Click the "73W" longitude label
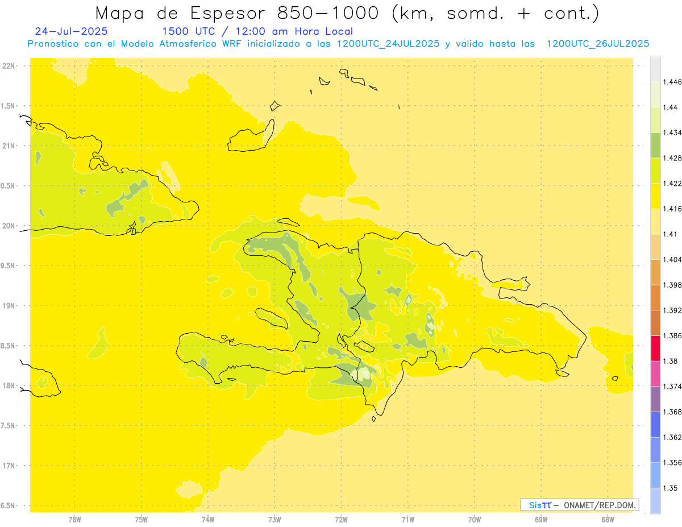This screenshot has height=527, width=682. coord(275,520)
